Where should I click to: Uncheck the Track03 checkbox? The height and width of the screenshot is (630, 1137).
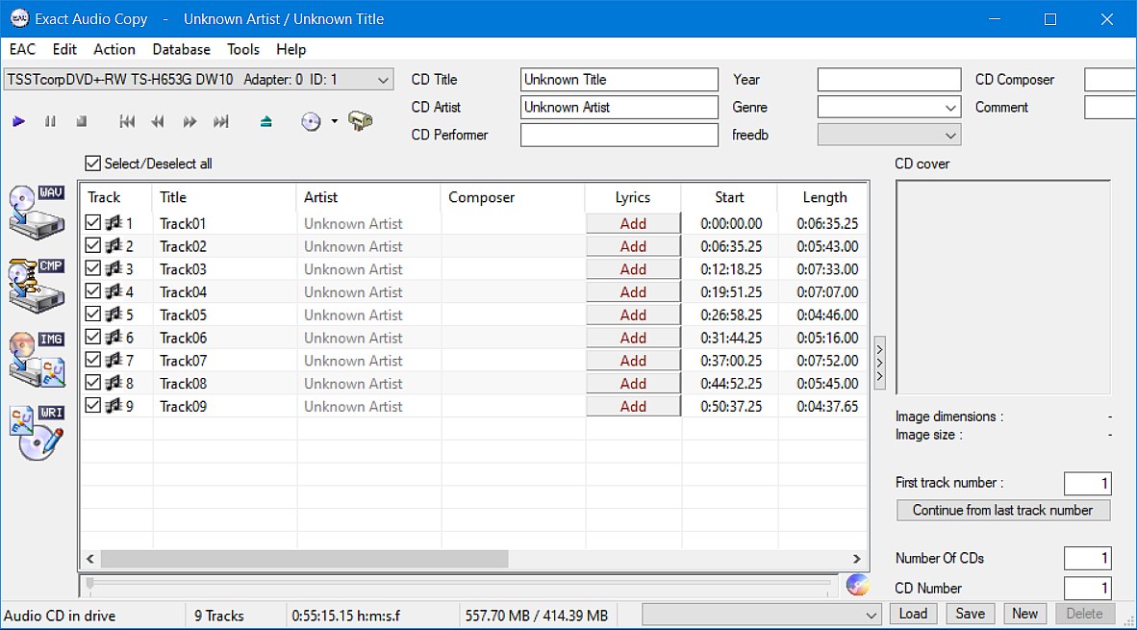click(92, 268)
